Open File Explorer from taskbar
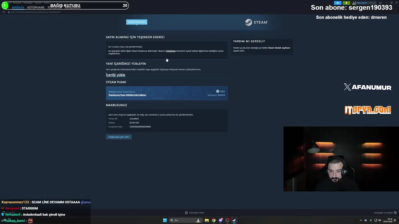Image resolution: width=399 pixels, height=224 pixels. [207, 220]
